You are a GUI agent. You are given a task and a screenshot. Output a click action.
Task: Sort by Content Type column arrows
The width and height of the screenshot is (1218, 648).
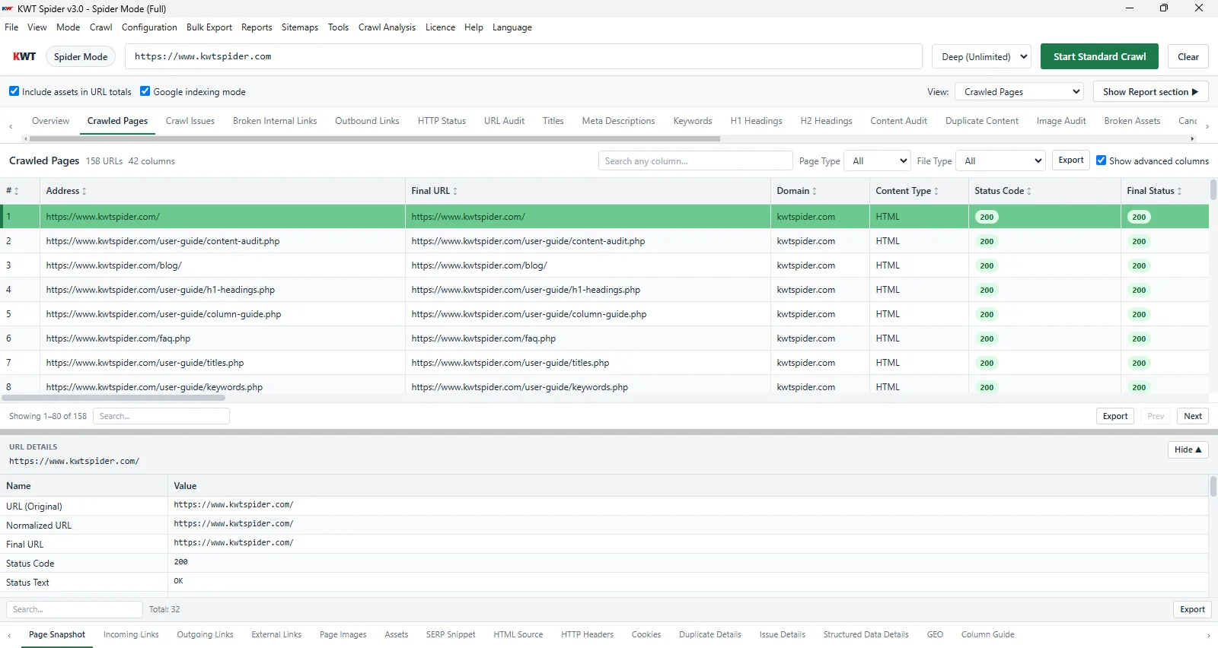pos(936,191)
